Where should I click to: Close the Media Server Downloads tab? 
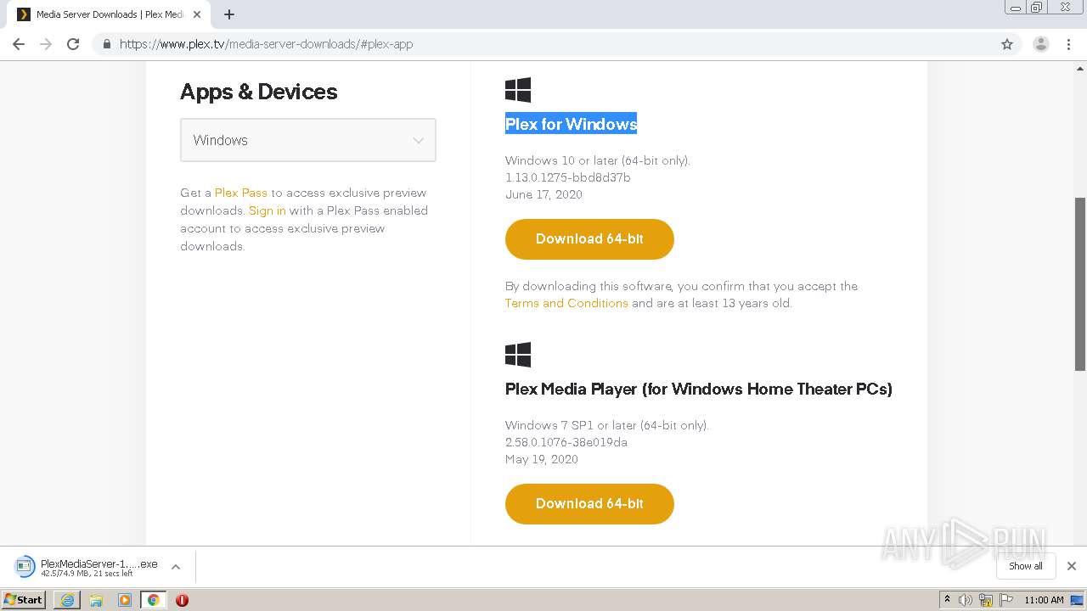click(x=197, y=14)
